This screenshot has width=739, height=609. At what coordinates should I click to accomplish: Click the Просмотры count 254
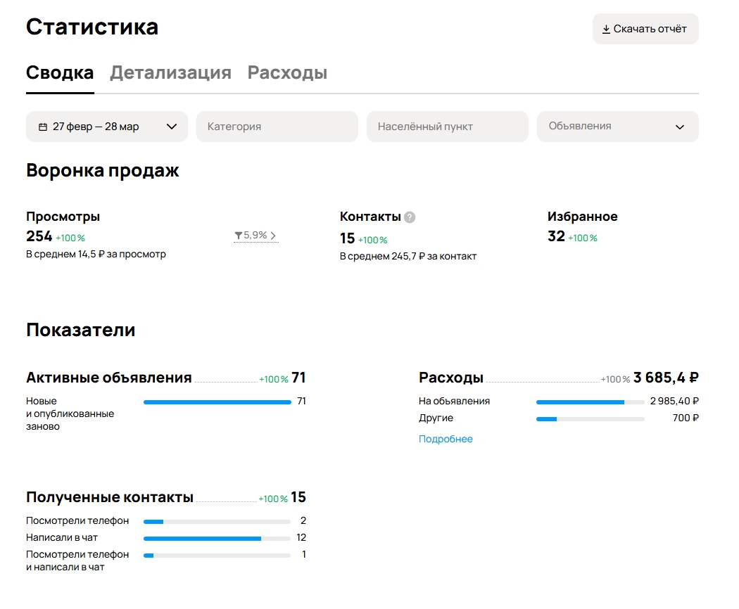point(39,236)
